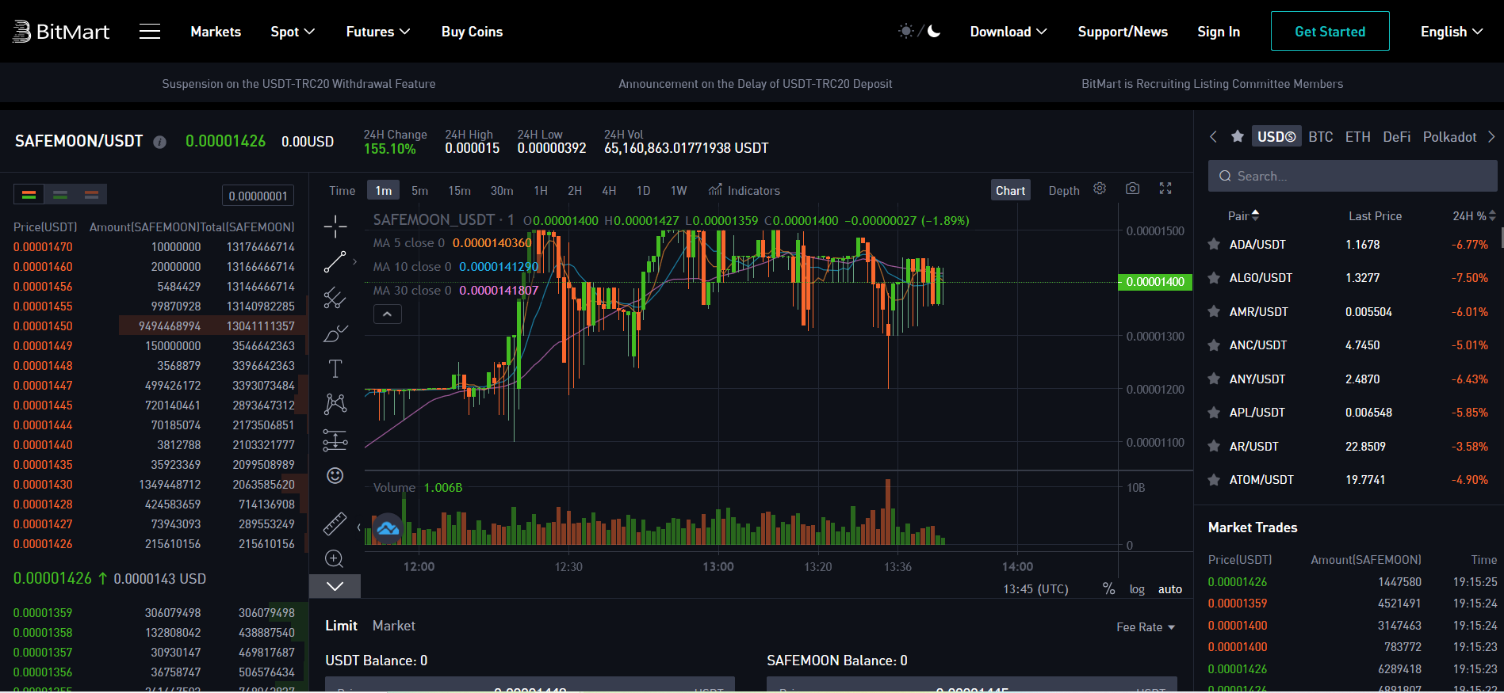Favorite the ADA/USDT pair
The width and height of the screenshot is (1504, 693).
(1214, 244)
